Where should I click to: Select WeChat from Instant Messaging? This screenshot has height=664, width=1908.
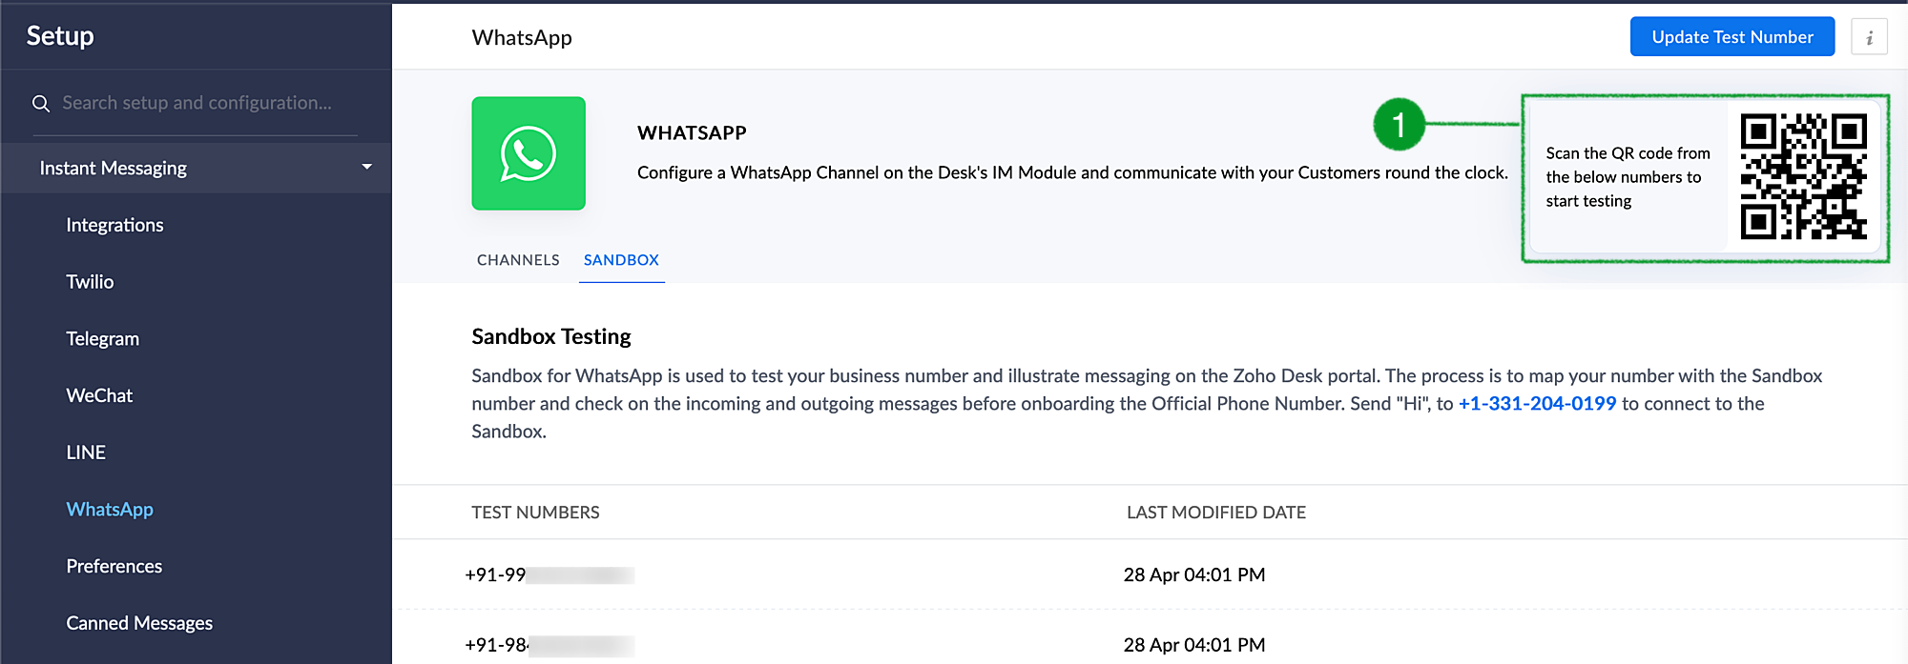point(99,395)
